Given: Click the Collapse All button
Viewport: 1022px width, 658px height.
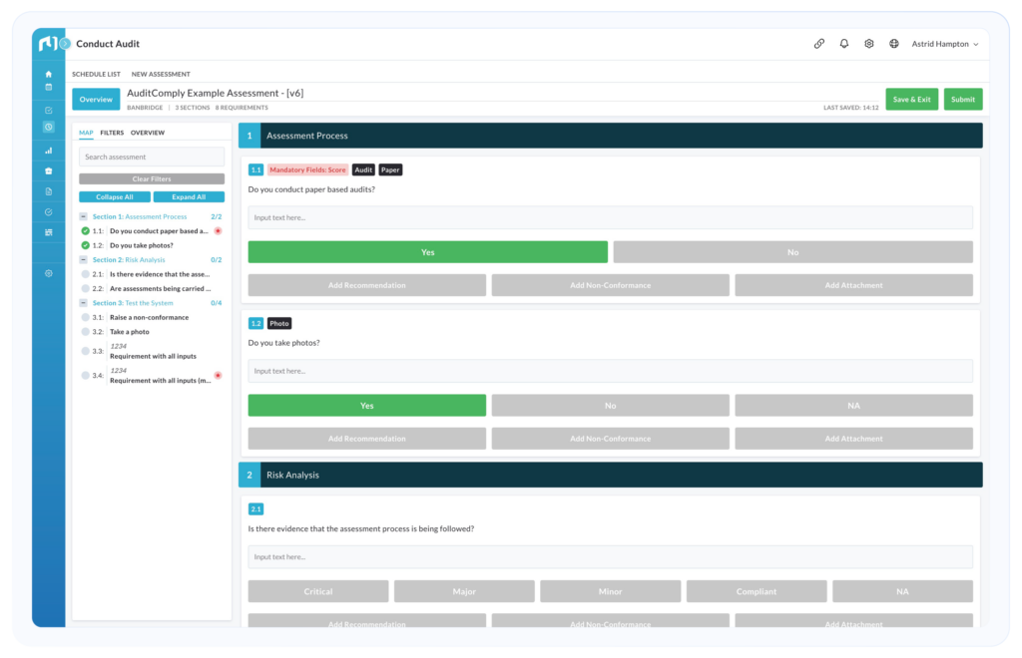Looking at the screenshot, I should click(x=114, y=196).
